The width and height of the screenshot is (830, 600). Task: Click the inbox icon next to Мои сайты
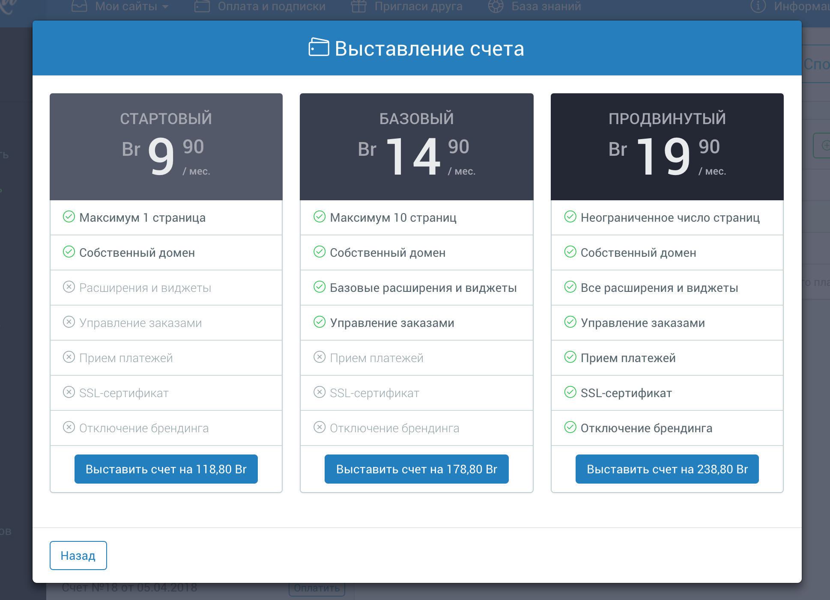[79, 6]
